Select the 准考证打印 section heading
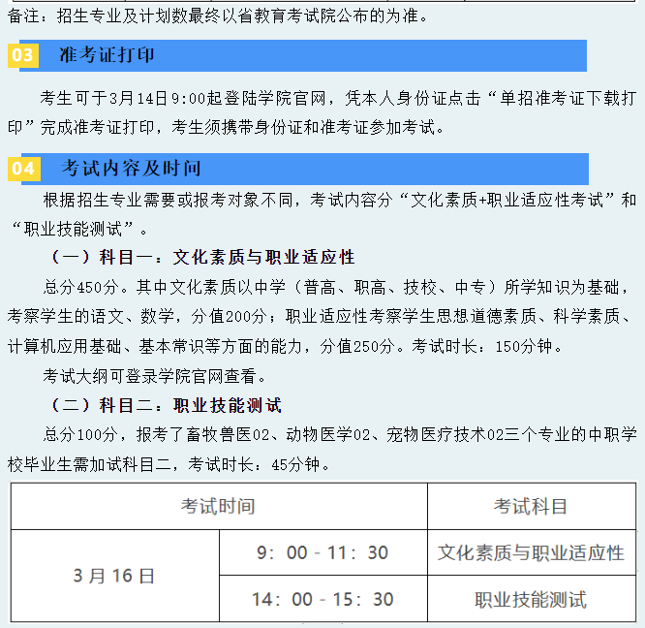Image resolution: width=645 pixels, height=628 pixels. tap(107, 55)
